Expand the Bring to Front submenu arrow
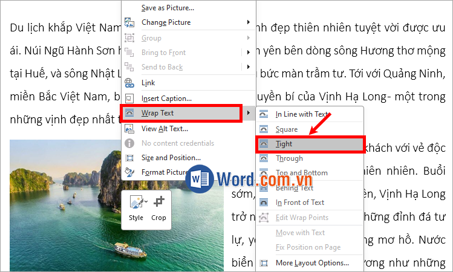453x272 pixels. pyautogui.click(x=248, y=52)
